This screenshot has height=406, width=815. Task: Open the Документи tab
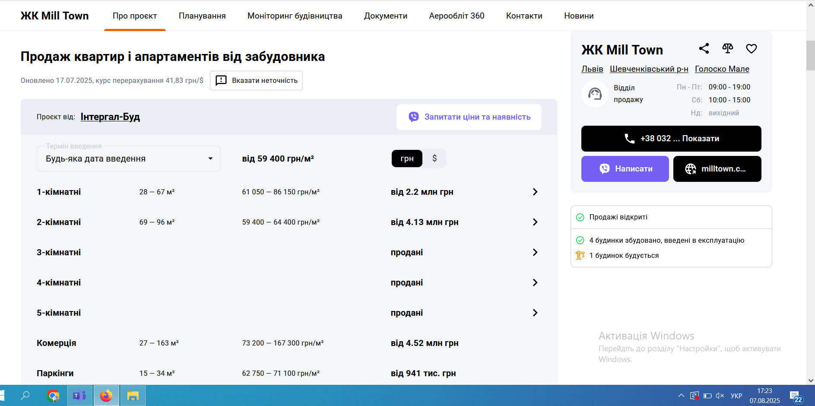[x=386, y=16]
